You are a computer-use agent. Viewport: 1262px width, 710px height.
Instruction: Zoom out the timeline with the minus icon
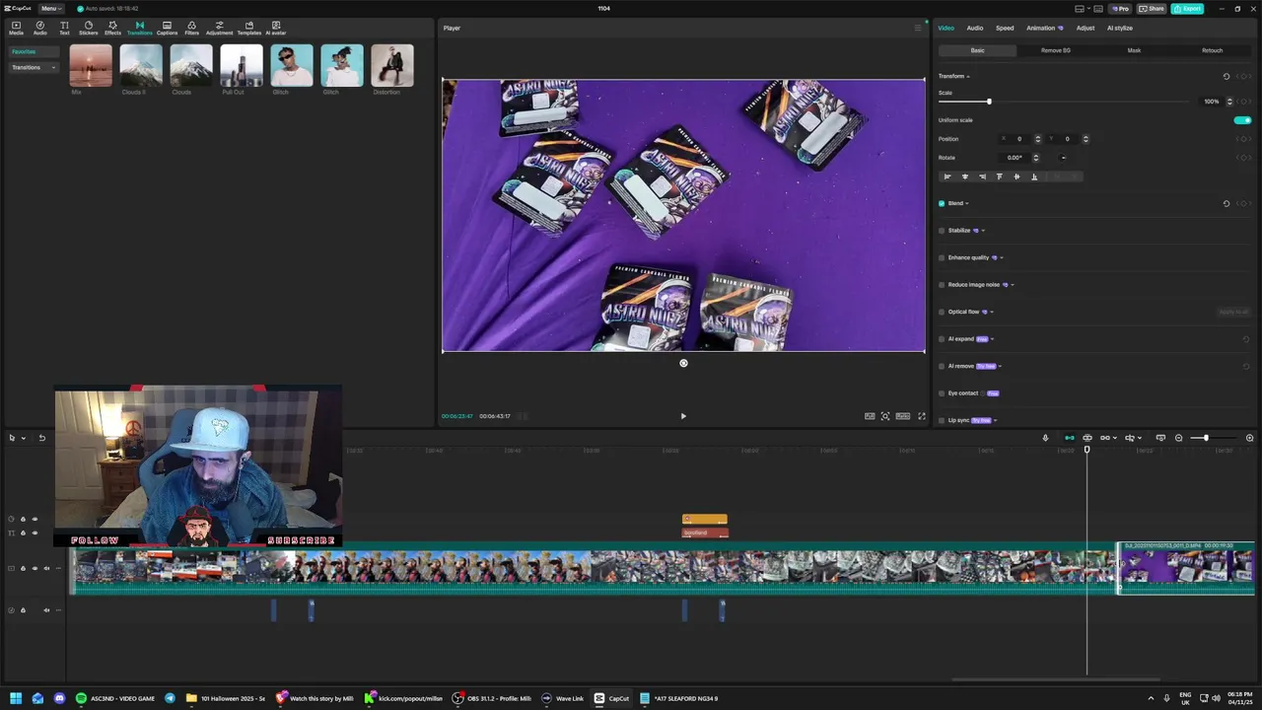click(x=1178, y=438)
